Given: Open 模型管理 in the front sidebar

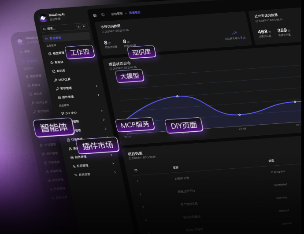Looking at the screenshot, I should [x=58, y=53].
